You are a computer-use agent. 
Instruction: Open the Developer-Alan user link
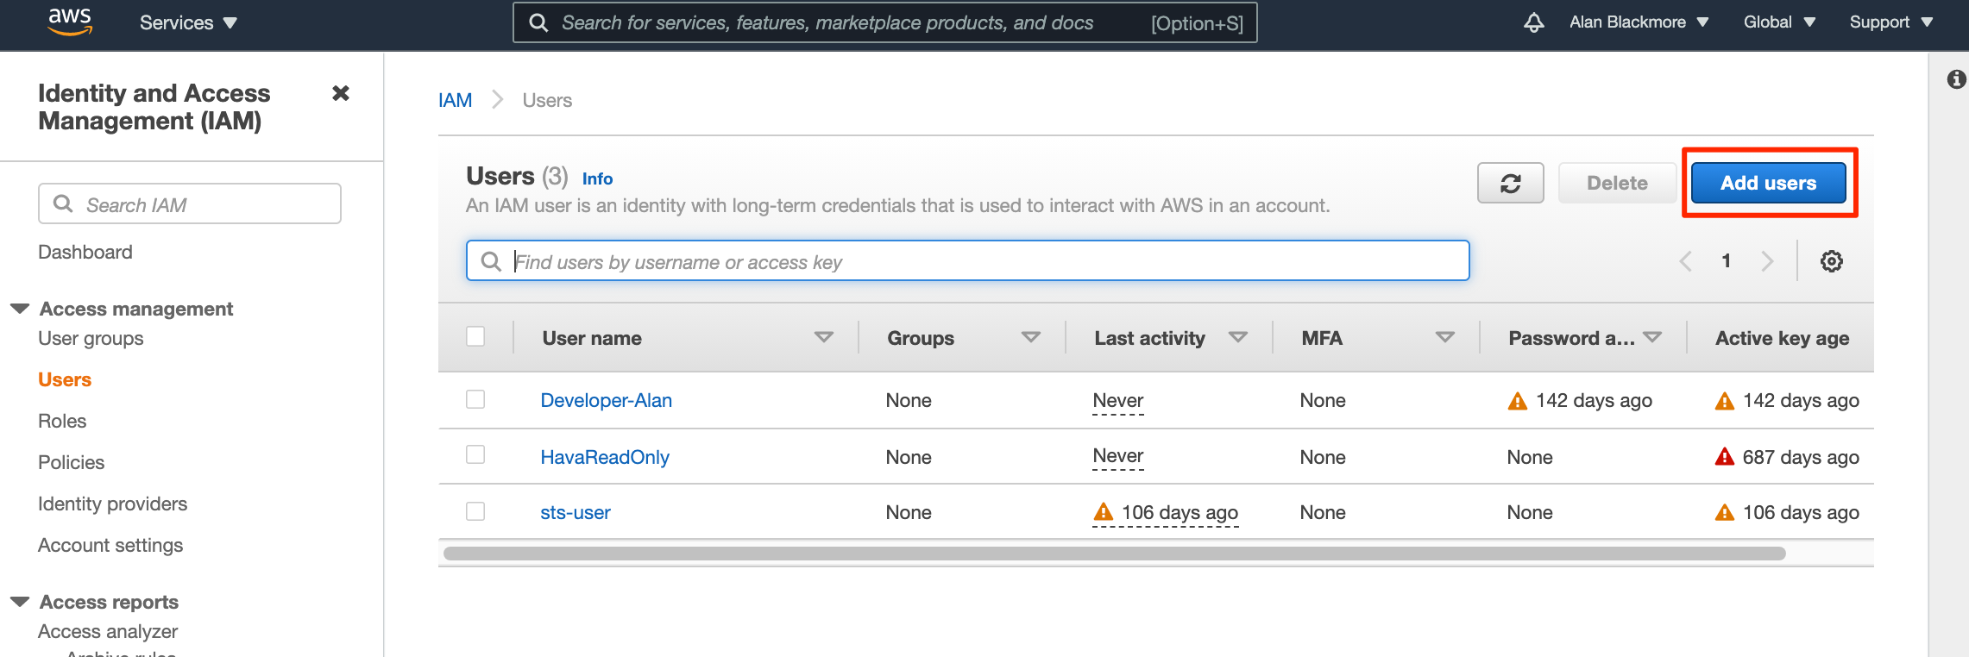(606, 401)
